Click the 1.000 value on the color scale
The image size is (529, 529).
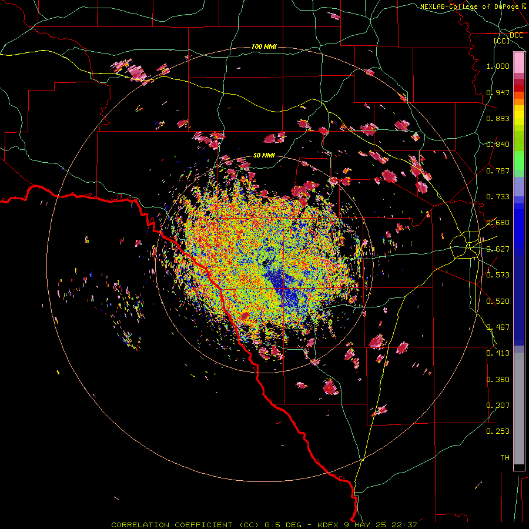point(498,66)
